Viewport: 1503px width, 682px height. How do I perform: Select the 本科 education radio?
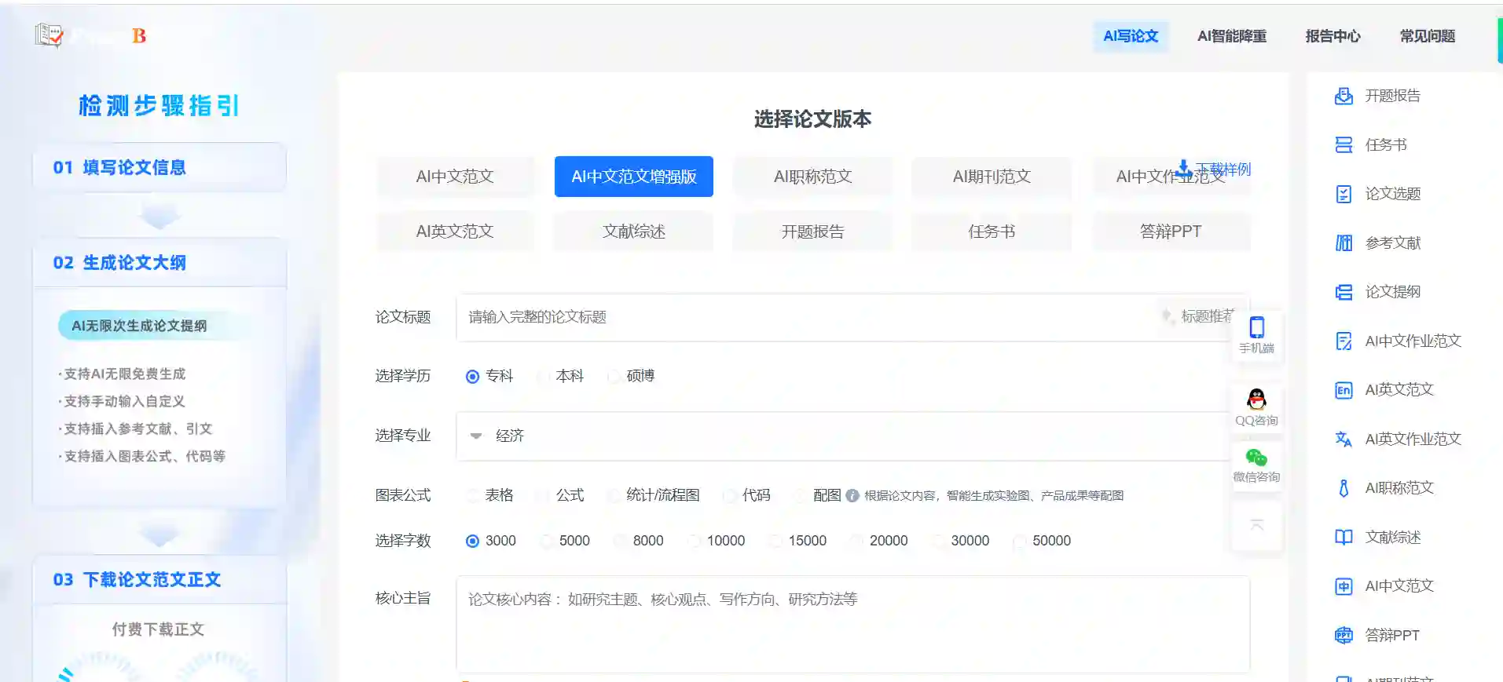point(543,377)
